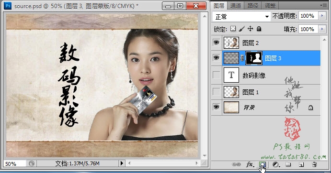Create new adjustment layer icon
The width and height of the screenshot is (331, 173).
click(276, 164)
